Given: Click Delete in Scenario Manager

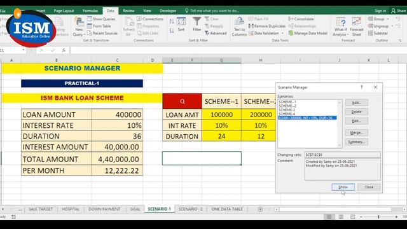Looking at the screenshot, I should coord(356,112).
